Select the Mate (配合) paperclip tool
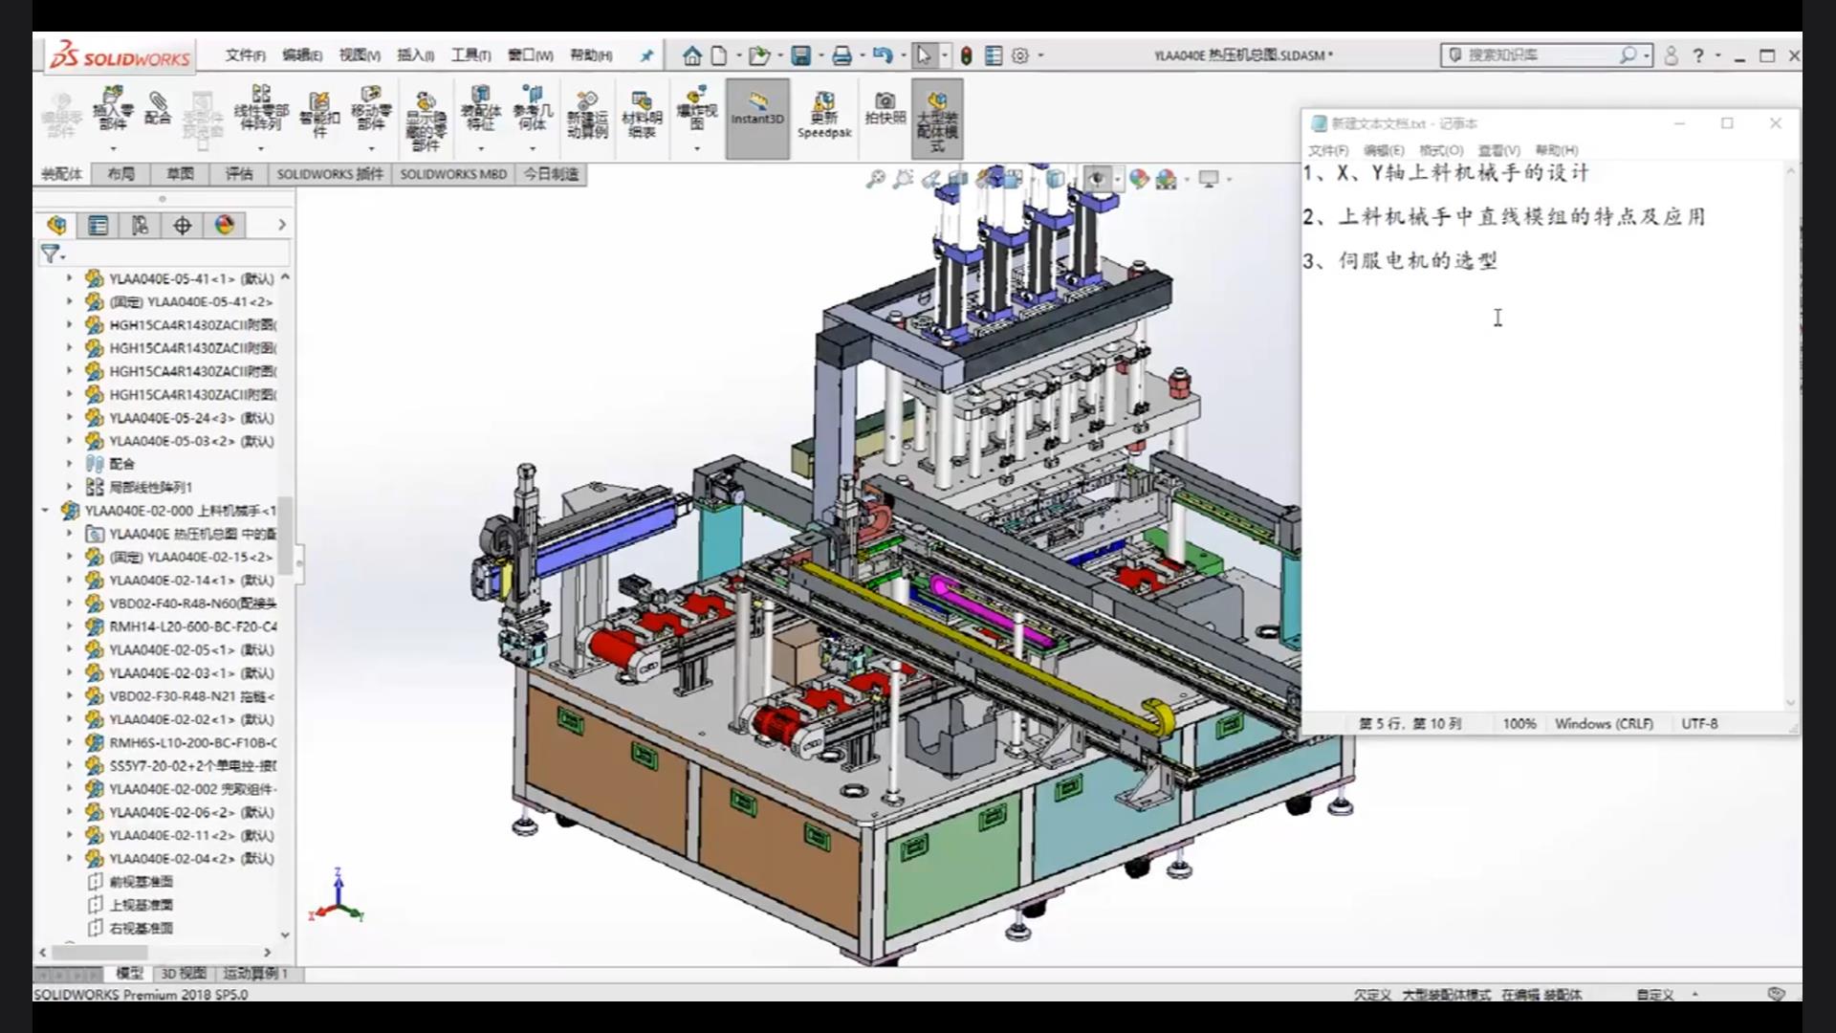This screenshot has width=1836, height=1033. point(158,108)
